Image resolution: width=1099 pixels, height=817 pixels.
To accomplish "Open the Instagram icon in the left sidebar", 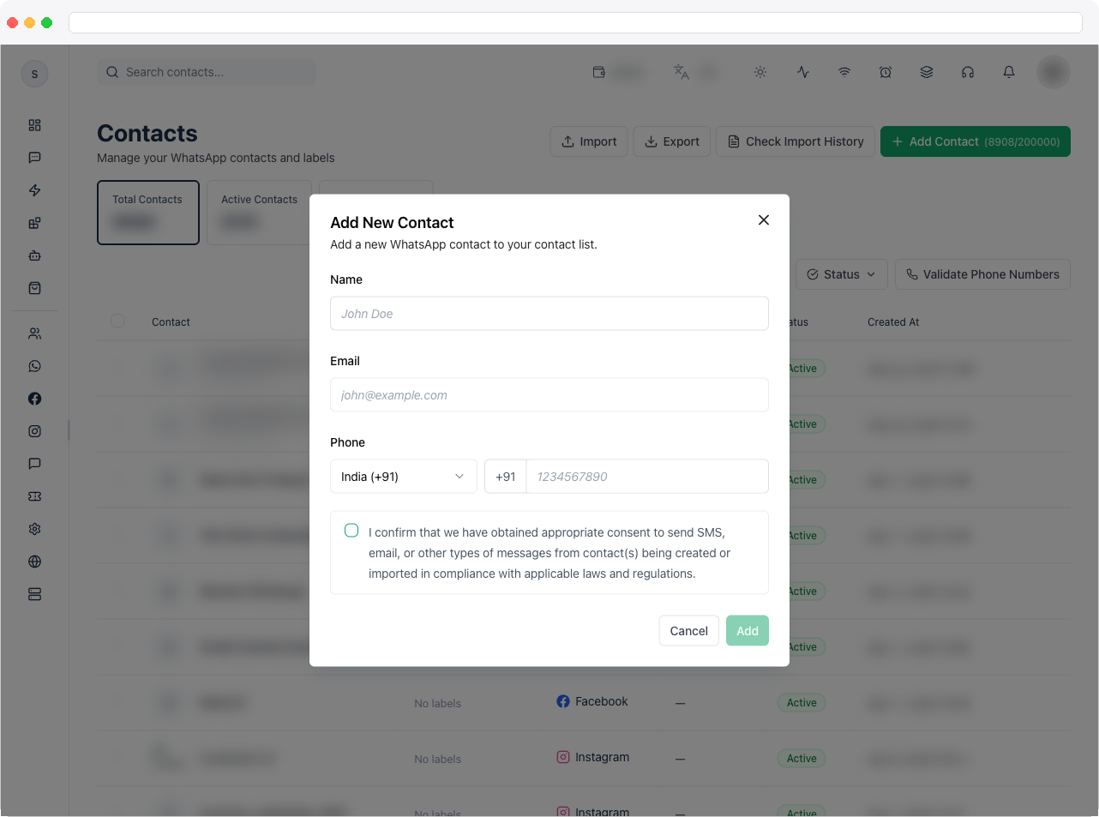I will click(34, 431).
